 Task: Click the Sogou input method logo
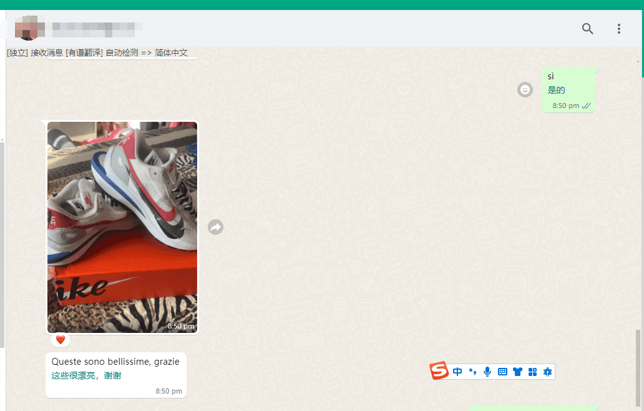tap(439, 371)
